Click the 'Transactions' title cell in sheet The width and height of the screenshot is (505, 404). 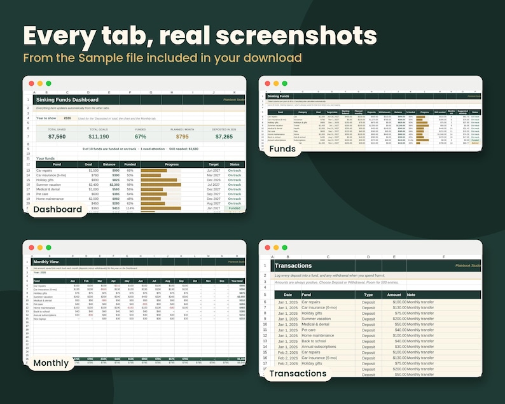point(293,266)
